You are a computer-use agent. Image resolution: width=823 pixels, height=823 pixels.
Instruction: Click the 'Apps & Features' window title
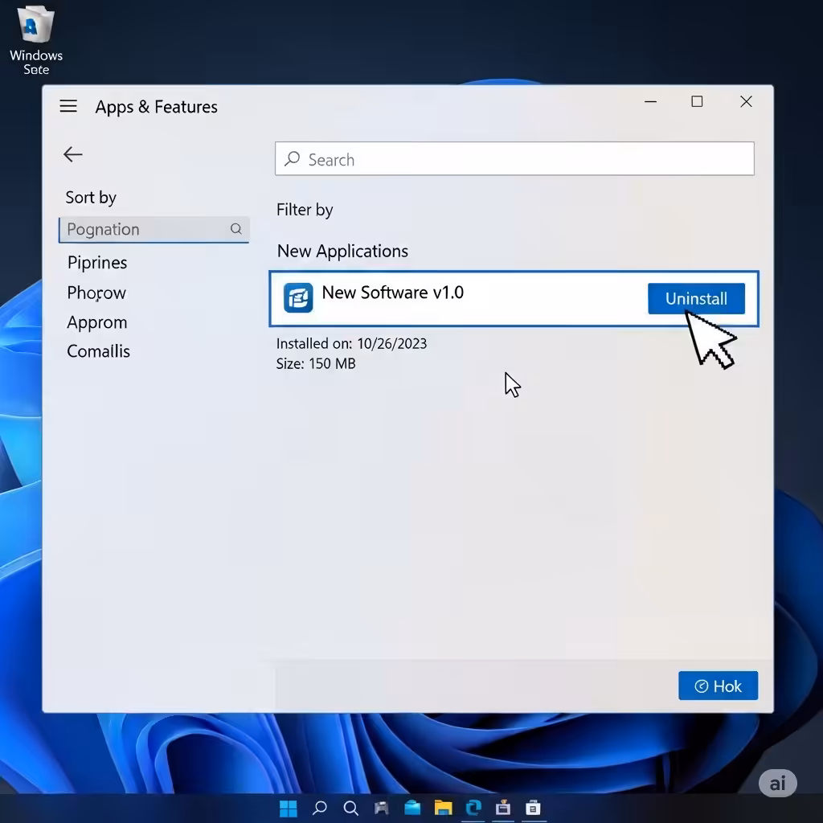(x=157, y=107)
